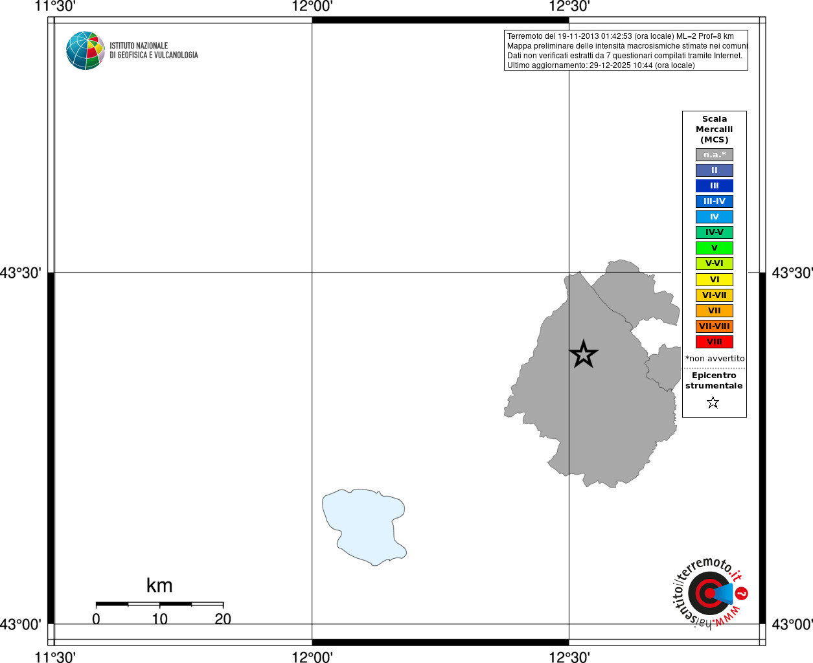This screenshot has height=663, width=813.
Task: Click the star symbol in the legend
Action: (713, 403)
